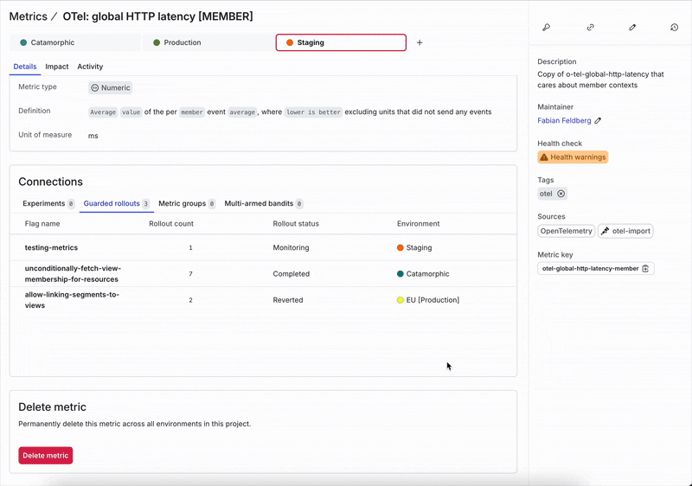This screenshot has height=486, width=692.
Task: Click the Delete metric button
Action: coord(46,456)
